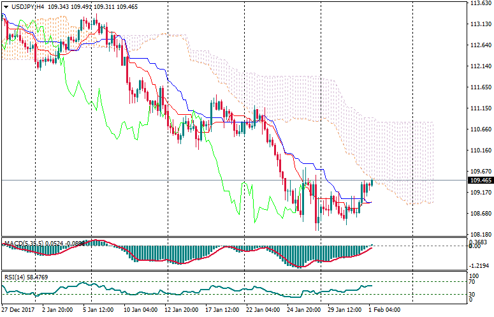Click the 27 Dec 2017 date label
494x317 pixels.
(18, 310)
